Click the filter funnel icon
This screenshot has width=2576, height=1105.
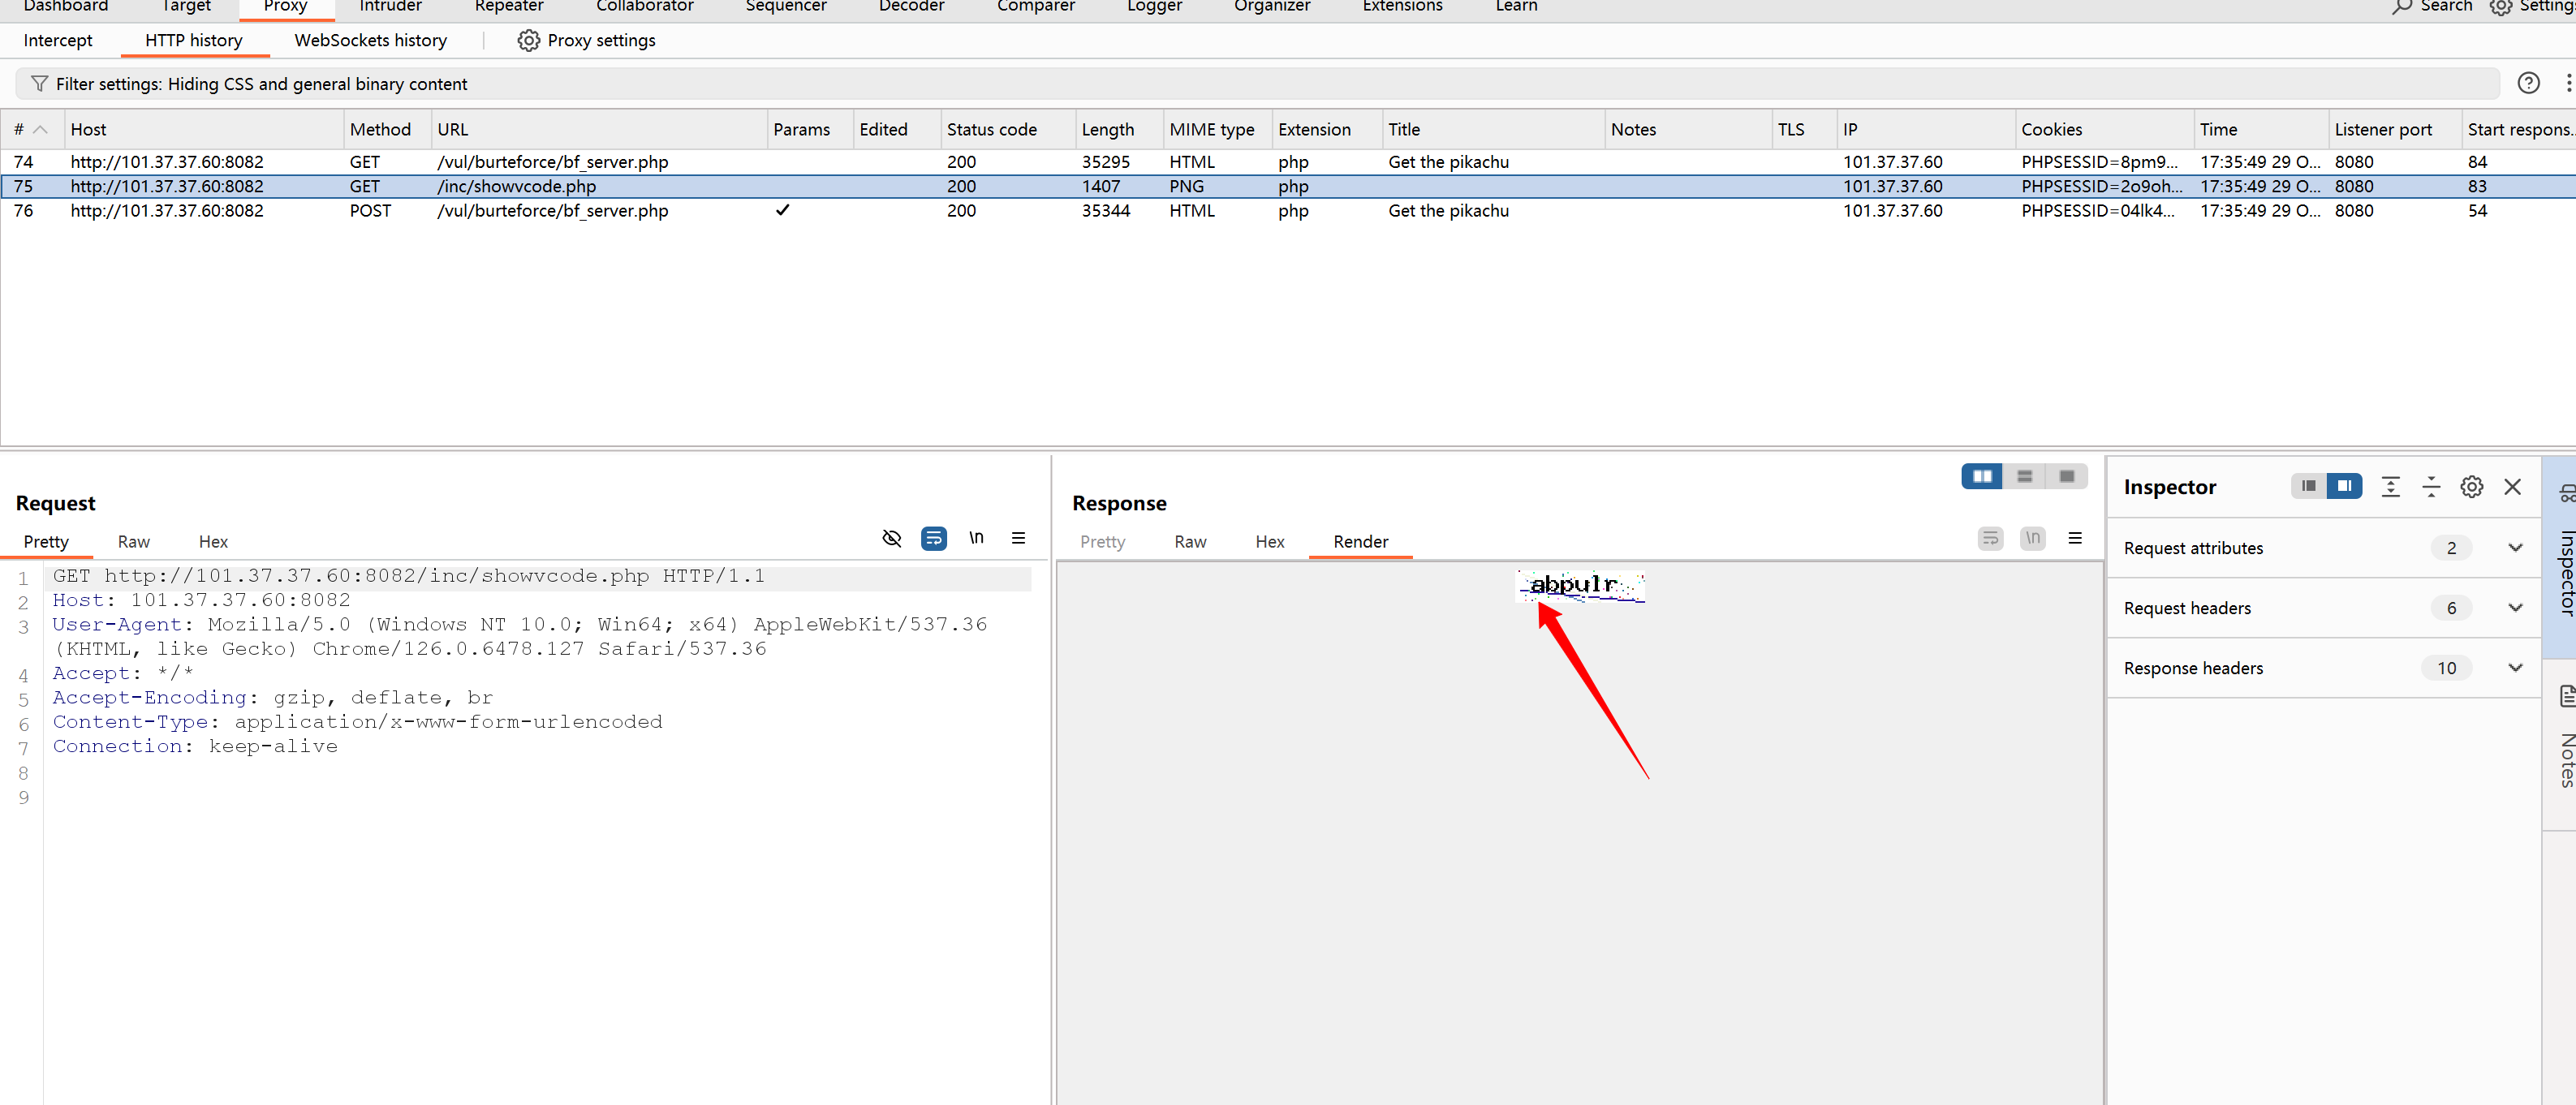tap(39, 84)
